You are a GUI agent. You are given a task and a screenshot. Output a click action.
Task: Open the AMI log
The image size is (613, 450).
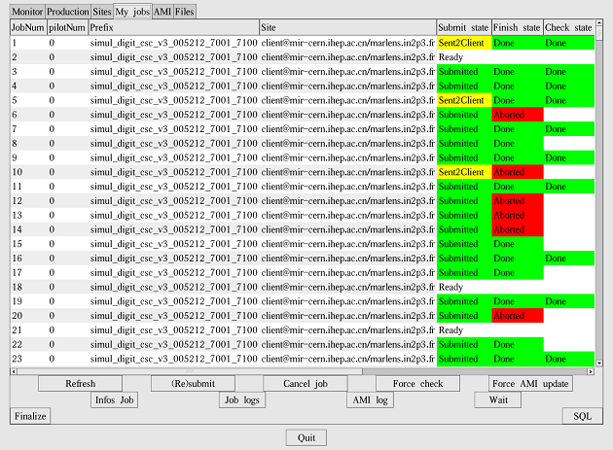(x=370, y=399)
